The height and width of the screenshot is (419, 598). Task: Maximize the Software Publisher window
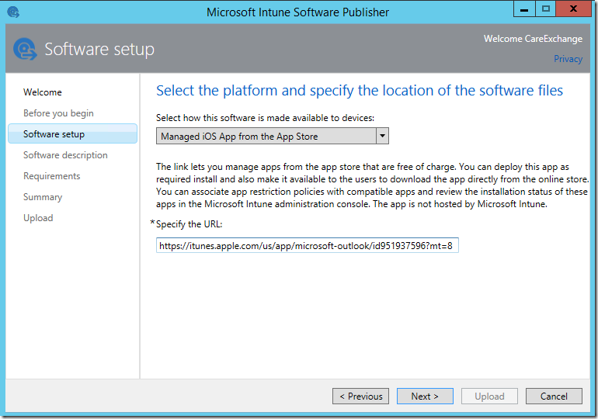[x=546, y=9]
